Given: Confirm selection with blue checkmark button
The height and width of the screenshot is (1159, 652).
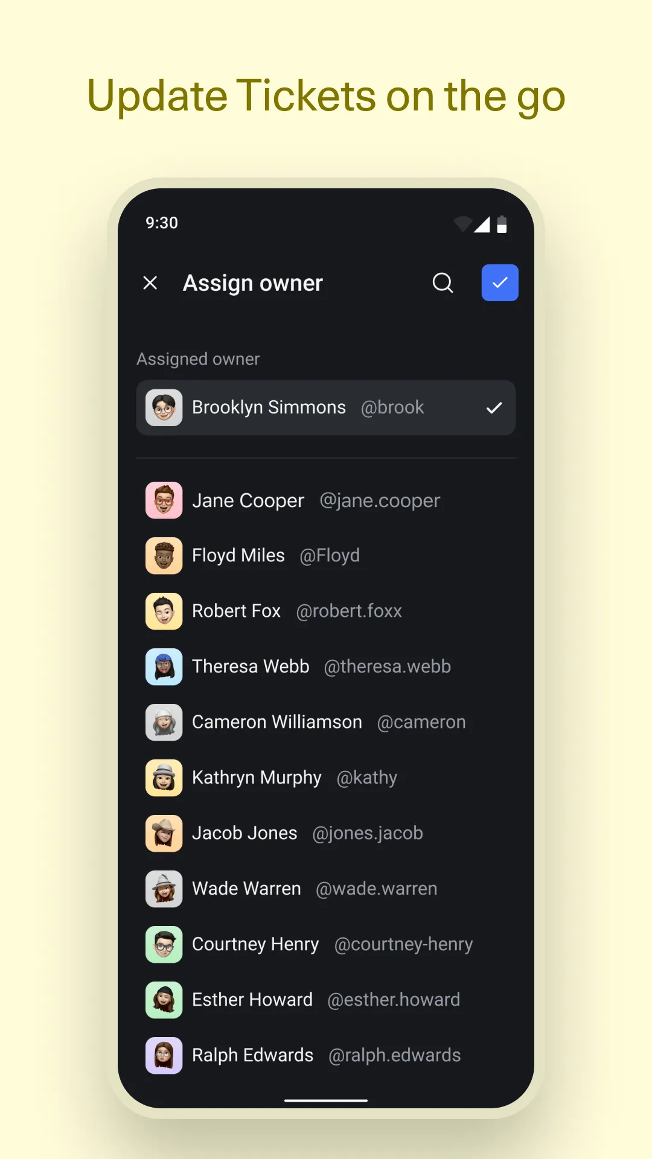Looking at the screenshot, I should [499, 283].
